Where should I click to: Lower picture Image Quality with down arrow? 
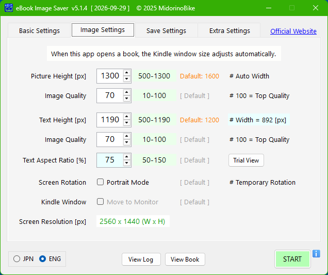[x=127, y=99]
